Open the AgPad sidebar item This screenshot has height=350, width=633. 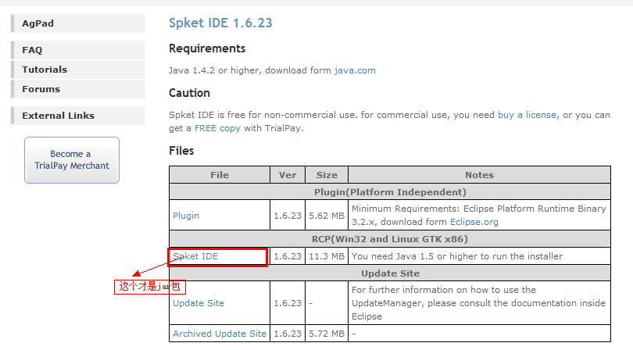click(38, 23)
